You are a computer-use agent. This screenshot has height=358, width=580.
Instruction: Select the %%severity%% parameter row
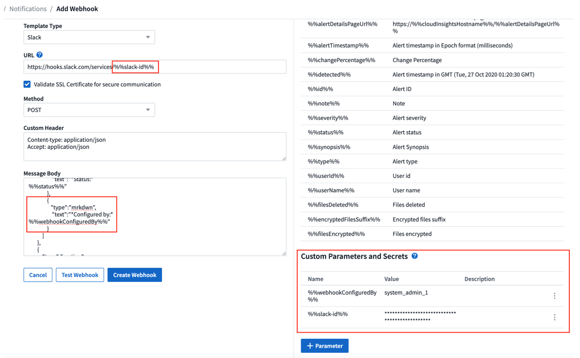click(328, 118)
